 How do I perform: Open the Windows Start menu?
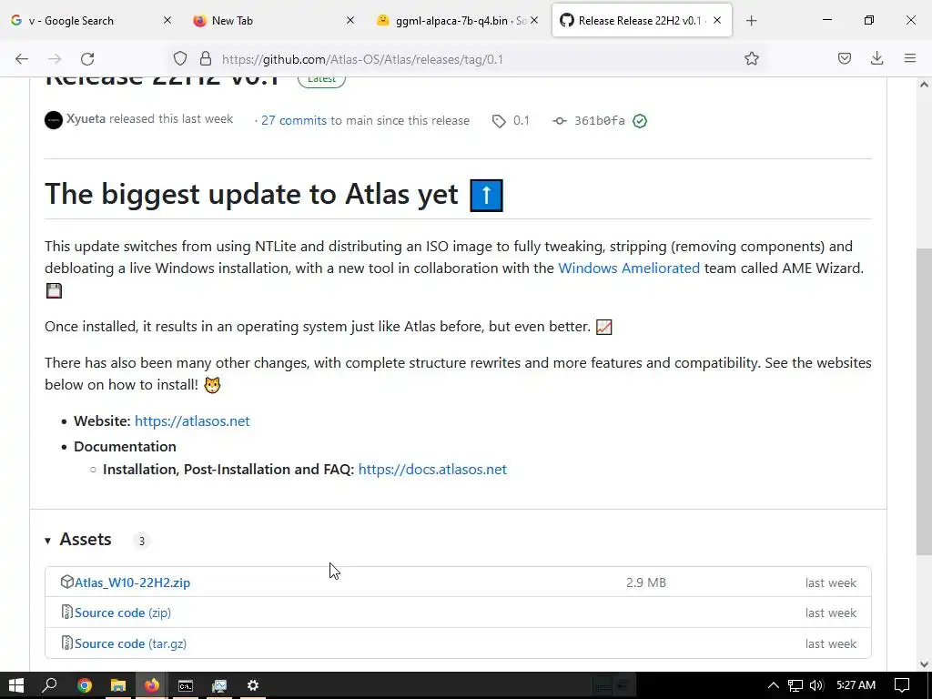pos(16,685)
